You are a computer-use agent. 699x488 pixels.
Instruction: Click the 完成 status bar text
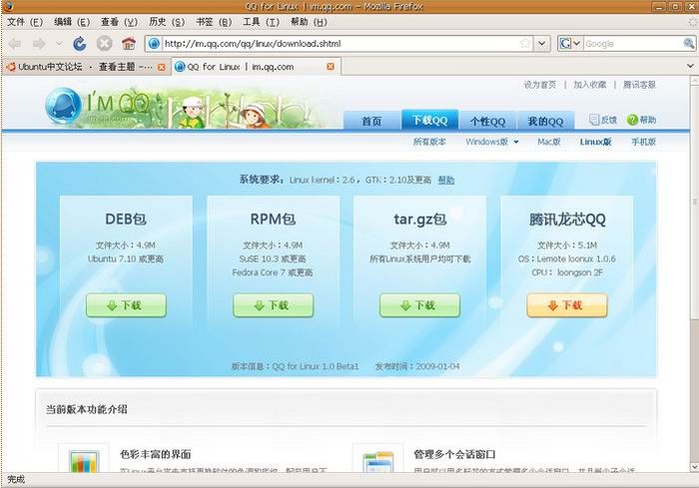pyautogui.click(x=16, y=480)
